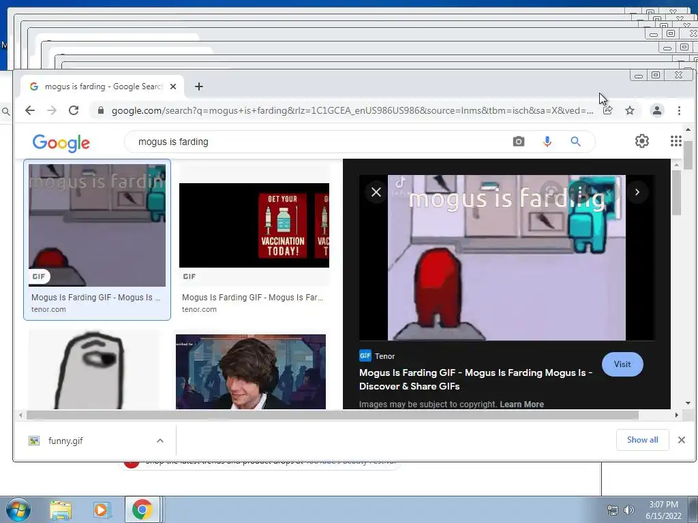Viewport: 698px width, 523px height.
Task: Expand the funny.gif download options chevron
Action: (160, 441)
